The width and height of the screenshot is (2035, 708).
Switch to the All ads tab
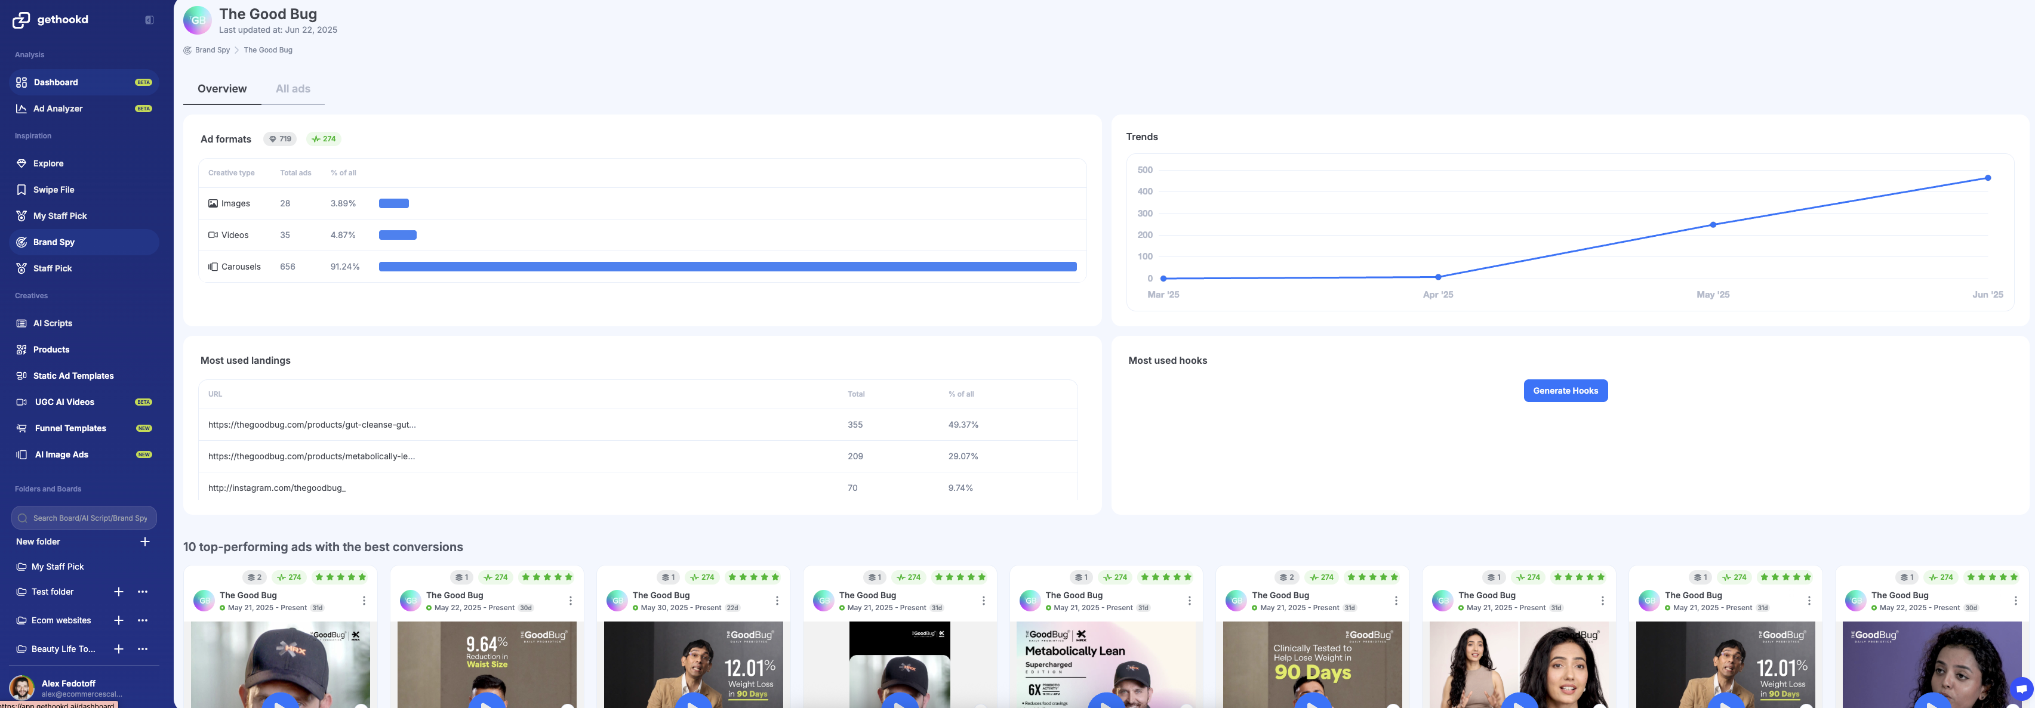click(x=293, y=89)
